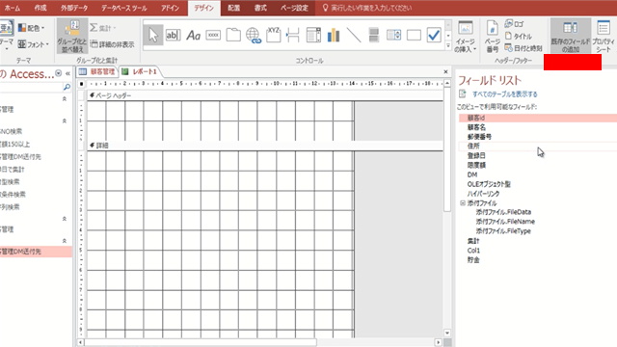Select the Option Group (XYZ) control
This screenshot has height=347, width=617.
274,35
